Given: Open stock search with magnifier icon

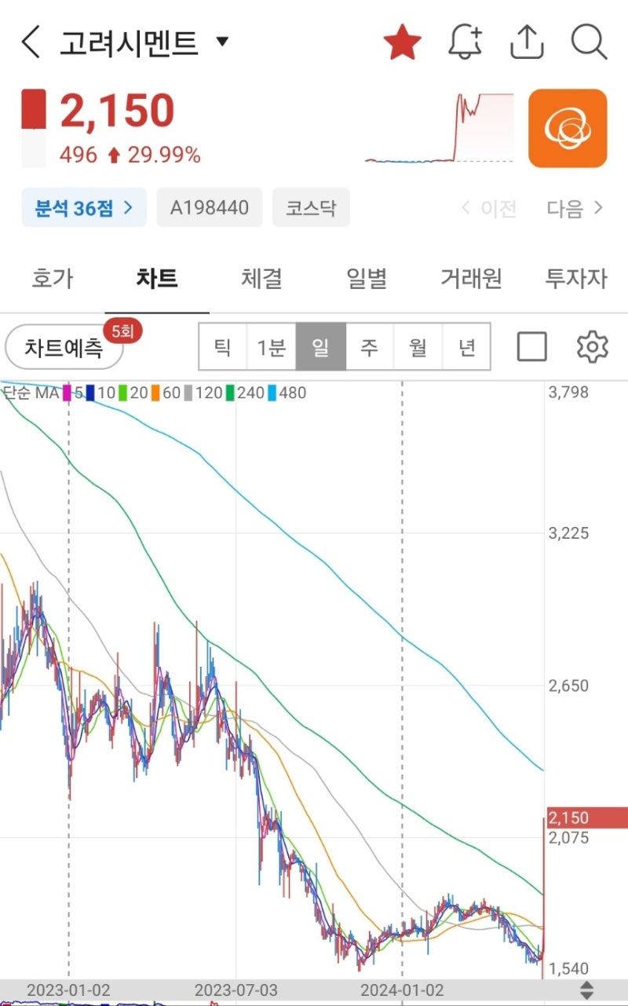Looking at the screenshot, I should (588, 42).
